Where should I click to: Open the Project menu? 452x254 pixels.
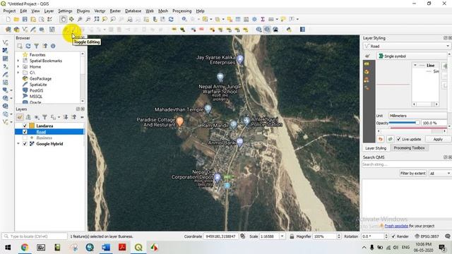[9, 11]
